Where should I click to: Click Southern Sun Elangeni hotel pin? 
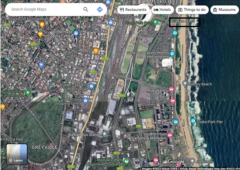[x=170, y=136]
